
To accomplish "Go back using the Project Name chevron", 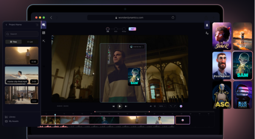I will click(x=7, y=25).
